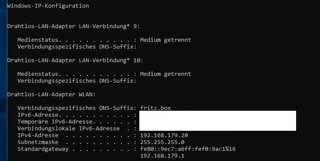The height and width of the screenshot is (161, 320).
Task: Click the Subnetzmaske label
Action: click(38, 142)
